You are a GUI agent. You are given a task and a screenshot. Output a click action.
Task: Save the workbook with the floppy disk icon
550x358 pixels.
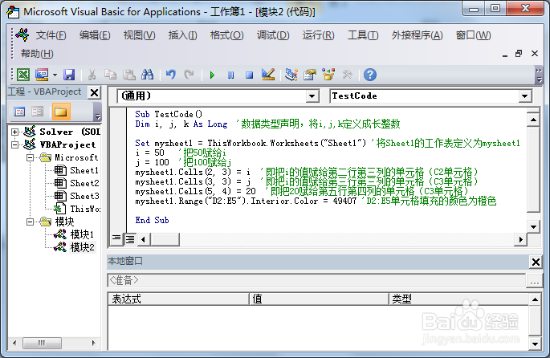point(69,75)
